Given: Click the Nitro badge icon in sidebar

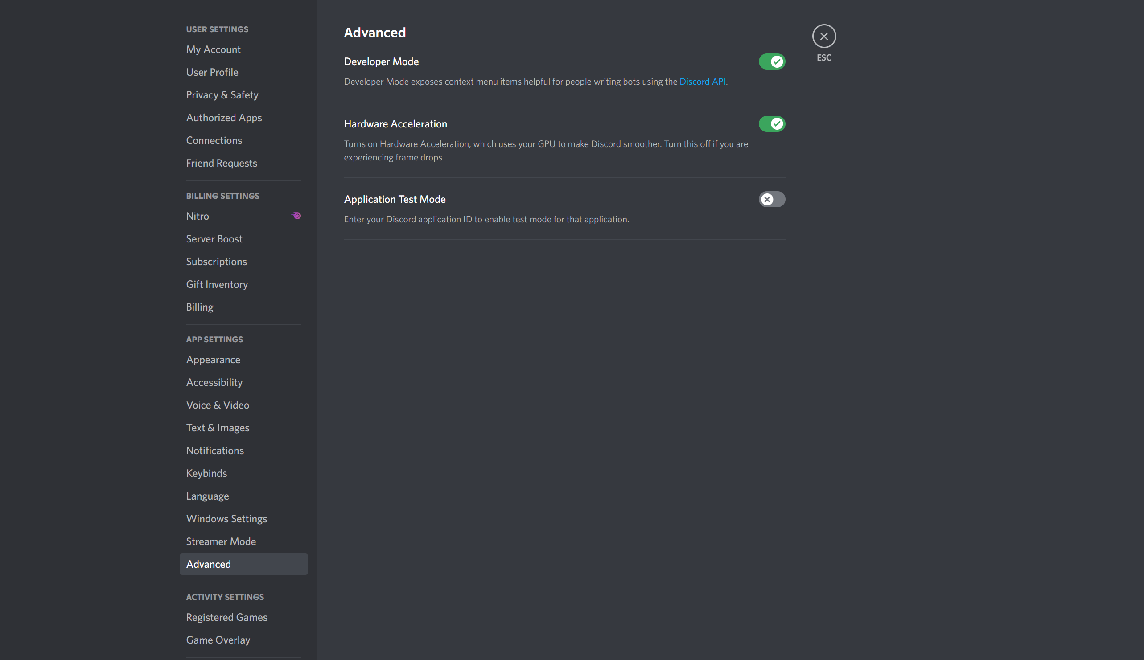Looking at the screenshot, I should 296,216.
